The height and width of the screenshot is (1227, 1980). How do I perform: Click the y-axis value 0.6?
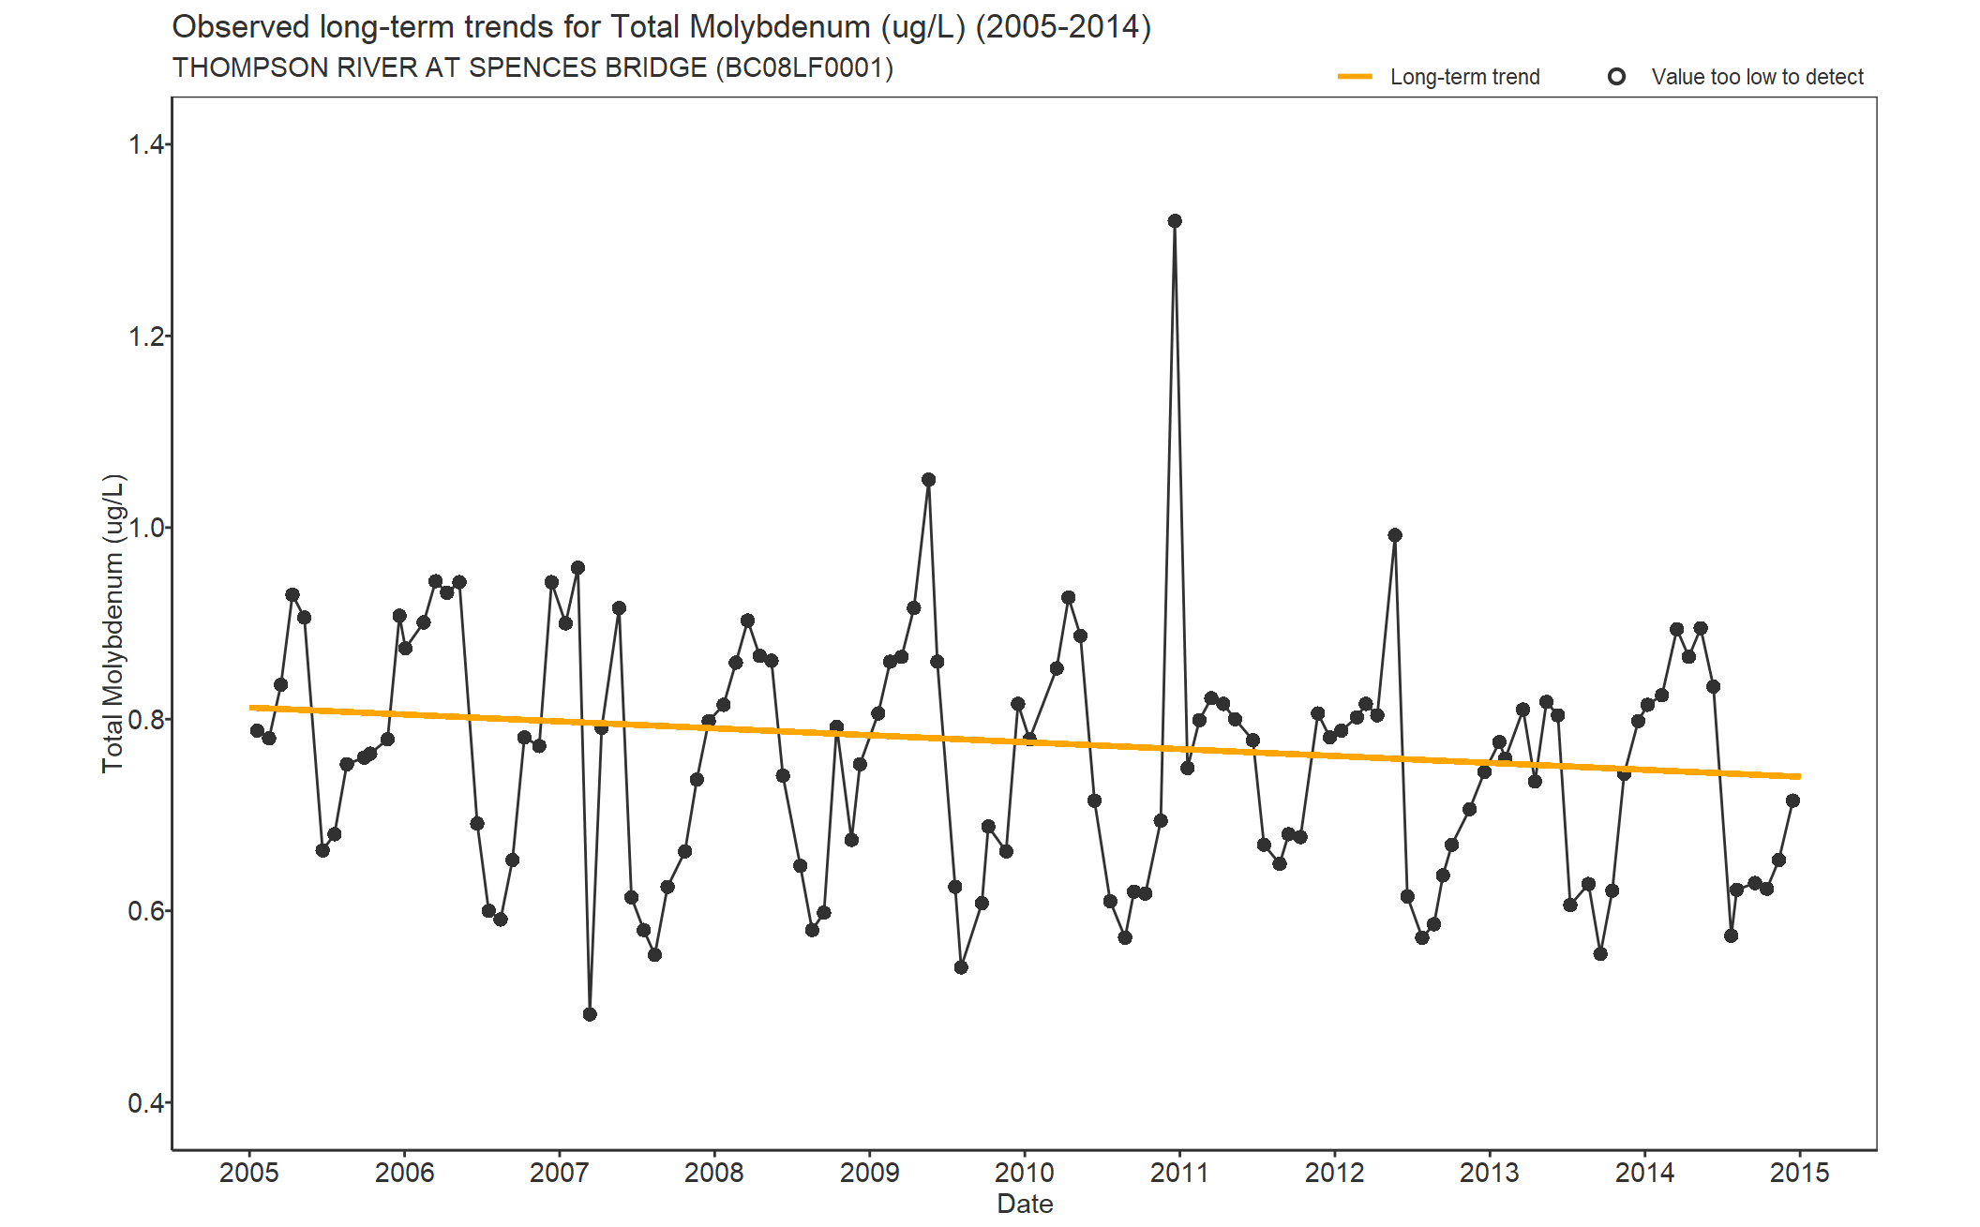pyautogui.click(x=145, y=911)
